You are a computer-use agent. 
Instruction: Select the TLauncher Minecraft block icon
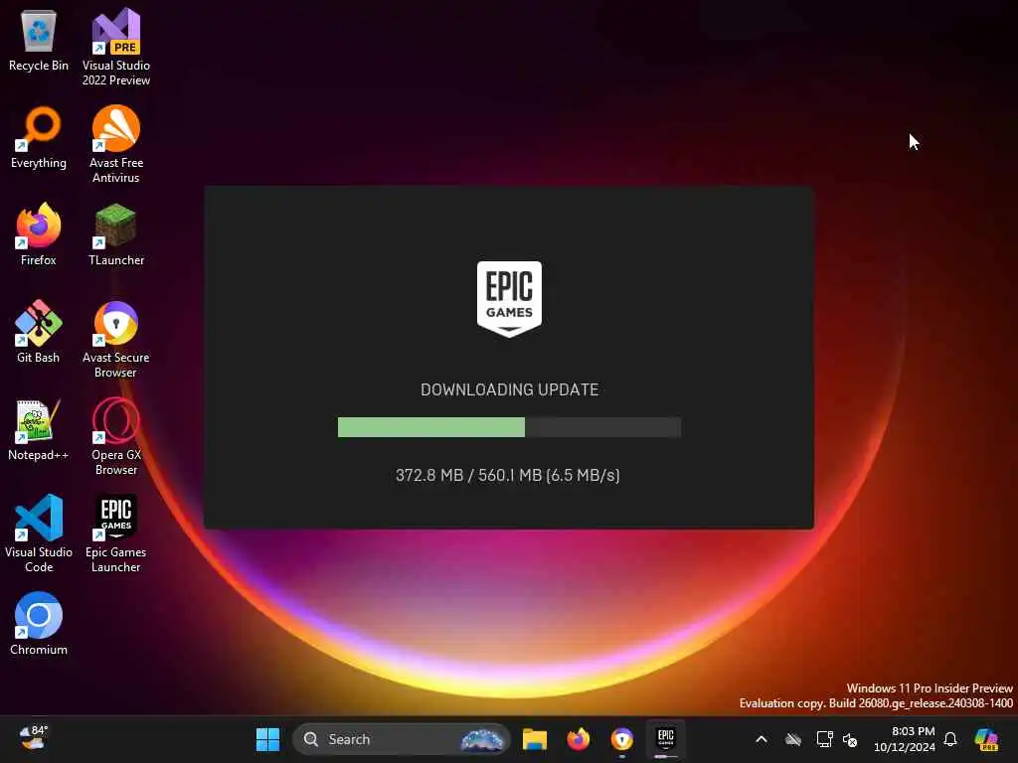point(116,234)
